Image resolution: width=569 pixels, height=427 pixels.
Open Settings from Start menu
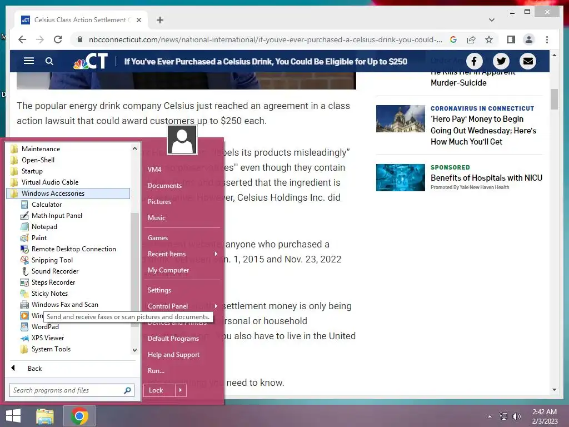tap(159, 290)
